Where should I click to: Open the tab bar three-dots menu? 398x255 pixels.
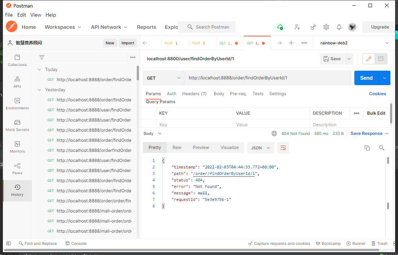tap(304, 43)
